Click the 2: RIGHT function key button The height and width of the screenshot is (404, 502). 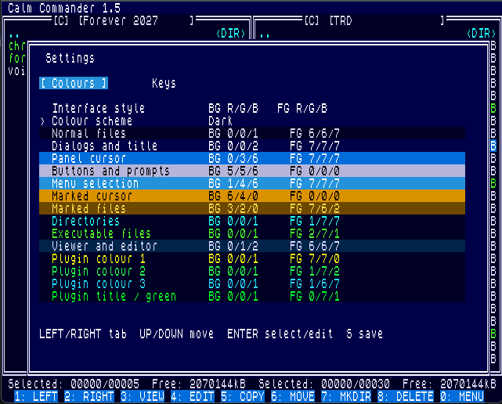pos(89,396)
